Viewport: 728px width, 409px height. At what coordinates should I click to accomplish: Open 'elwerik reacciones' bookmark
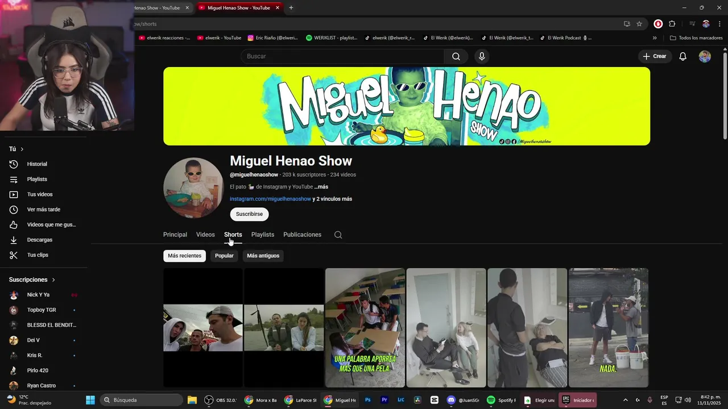click(x=164, y=38)
